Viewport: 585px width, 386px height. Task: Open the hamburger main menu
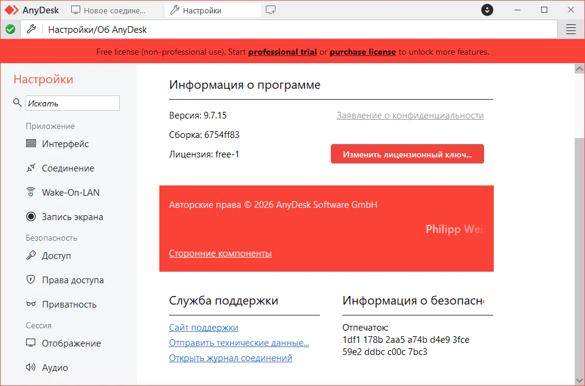point(571,29)
